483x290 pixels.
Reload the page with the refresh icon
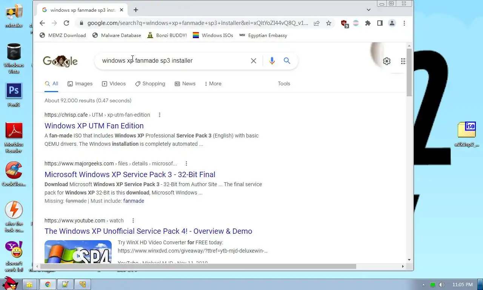point(66,23)
